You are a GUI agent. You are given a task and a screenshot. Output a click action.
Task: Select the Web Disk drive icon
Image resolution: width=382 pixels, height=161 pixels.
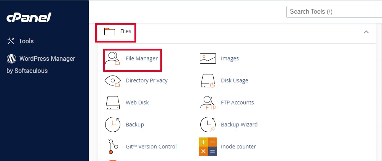coord(112,103)
